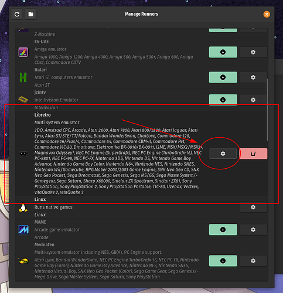Click 'Arcade game emulator' text

click(x=57, y=230)
